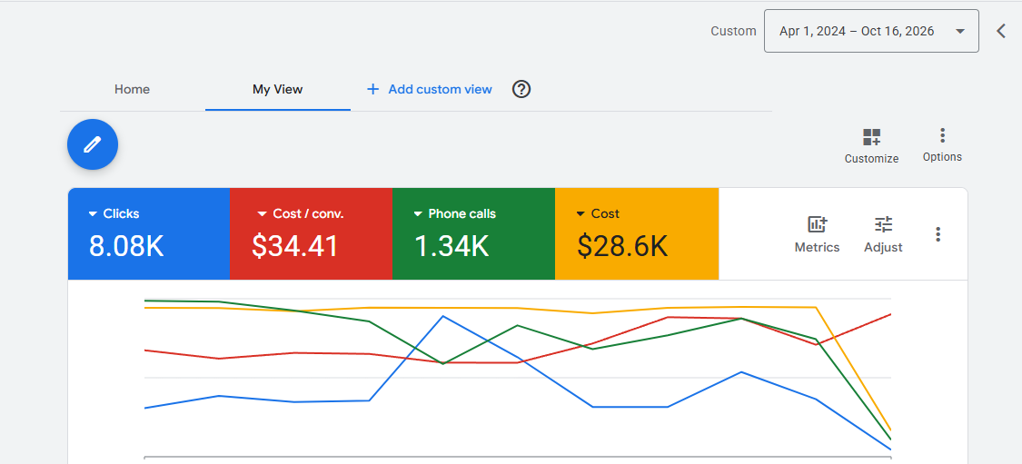Open the help question mark icon
This screenshot has height=464, width=1022.
[x=521, y=89]
